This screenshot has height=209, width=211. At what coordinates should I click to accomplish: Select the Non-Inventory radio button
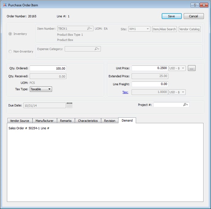(x=10, y=51)
